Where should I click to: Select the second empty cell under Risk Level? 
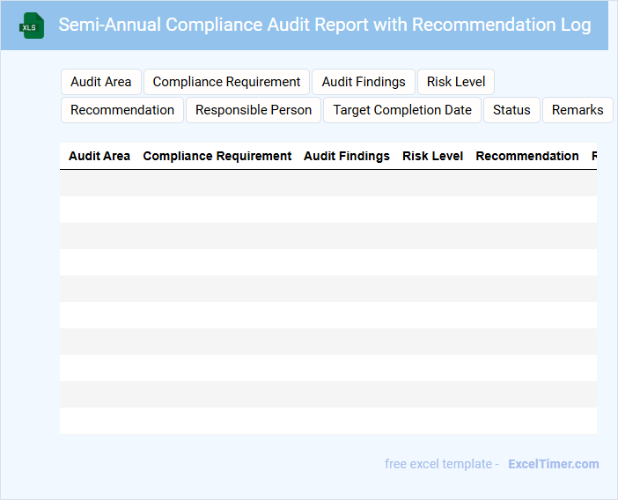[432, 210]
